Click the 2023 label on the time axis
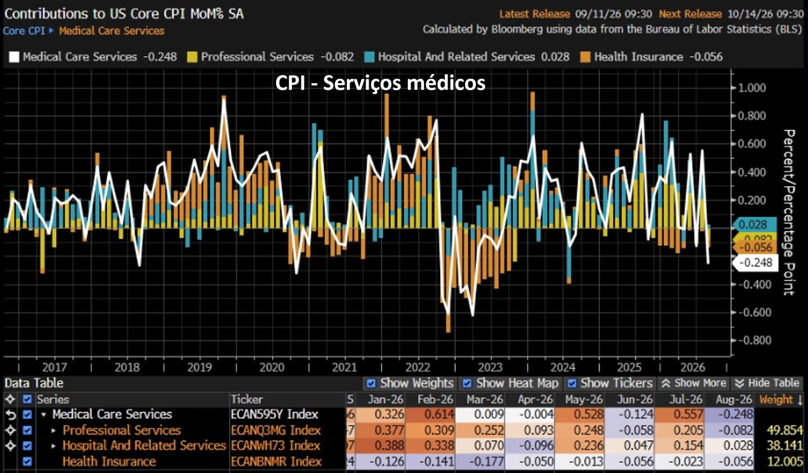 pos(489,368)
